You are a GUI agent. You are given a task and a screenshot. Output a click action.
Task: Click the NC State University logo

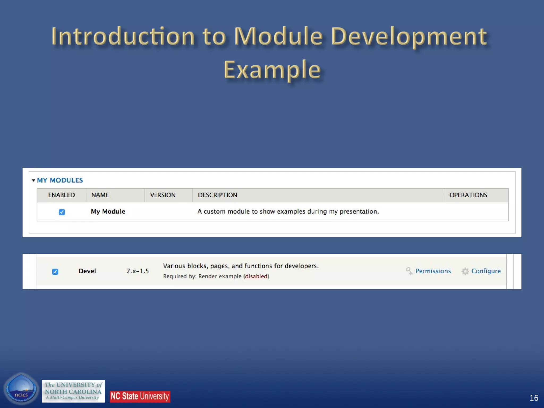[140, 396]
